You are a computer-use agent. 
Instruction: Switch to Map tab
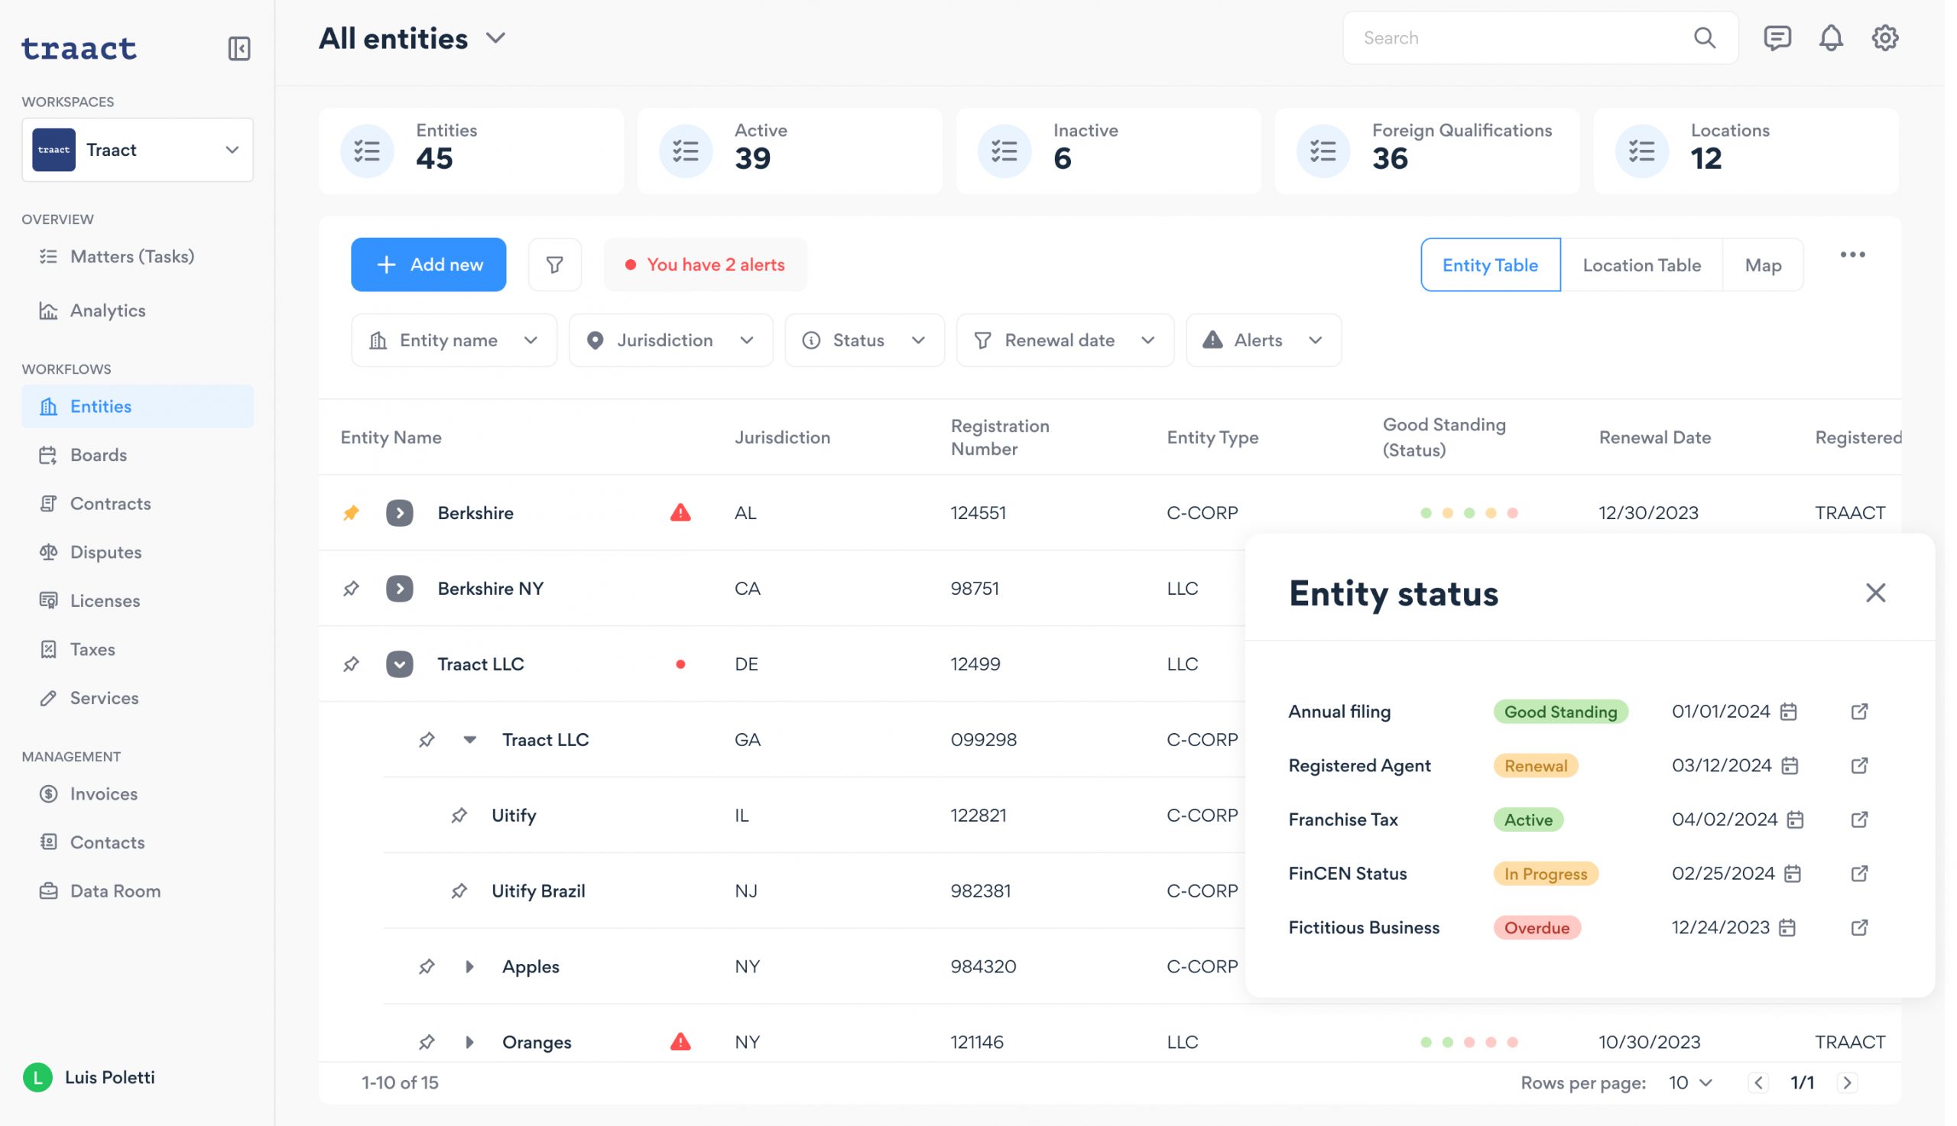[x=1763, y=264]
